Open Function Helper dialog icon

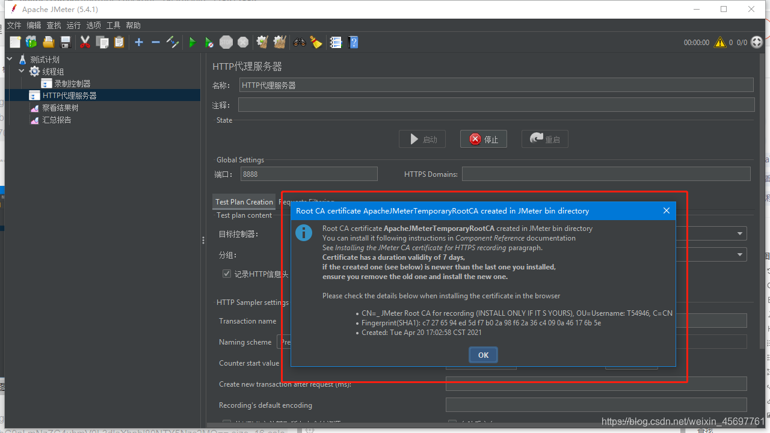click(x=336, y=42)
